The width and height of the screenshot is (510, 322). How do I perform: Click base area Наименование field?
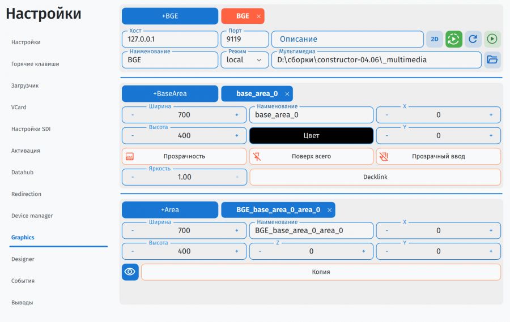[x=311, y=115]
